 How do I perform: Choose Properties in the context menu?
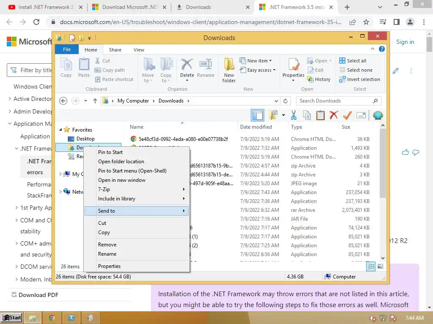[x=137, y=266]
